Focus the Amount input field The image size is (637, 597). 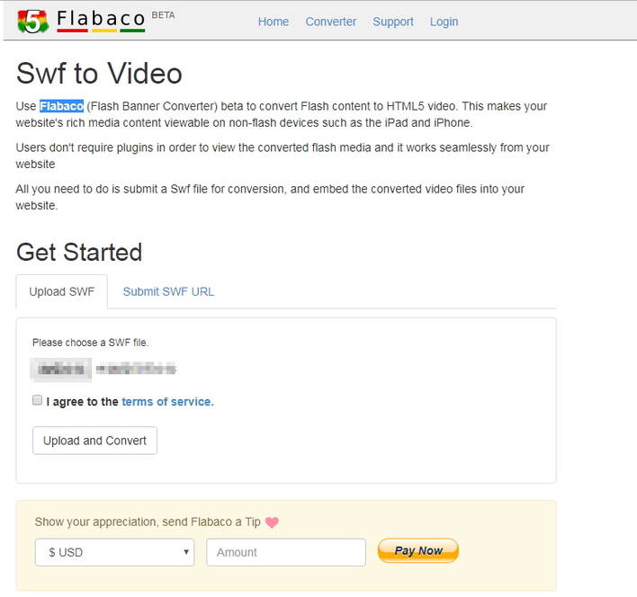(286, 552)
